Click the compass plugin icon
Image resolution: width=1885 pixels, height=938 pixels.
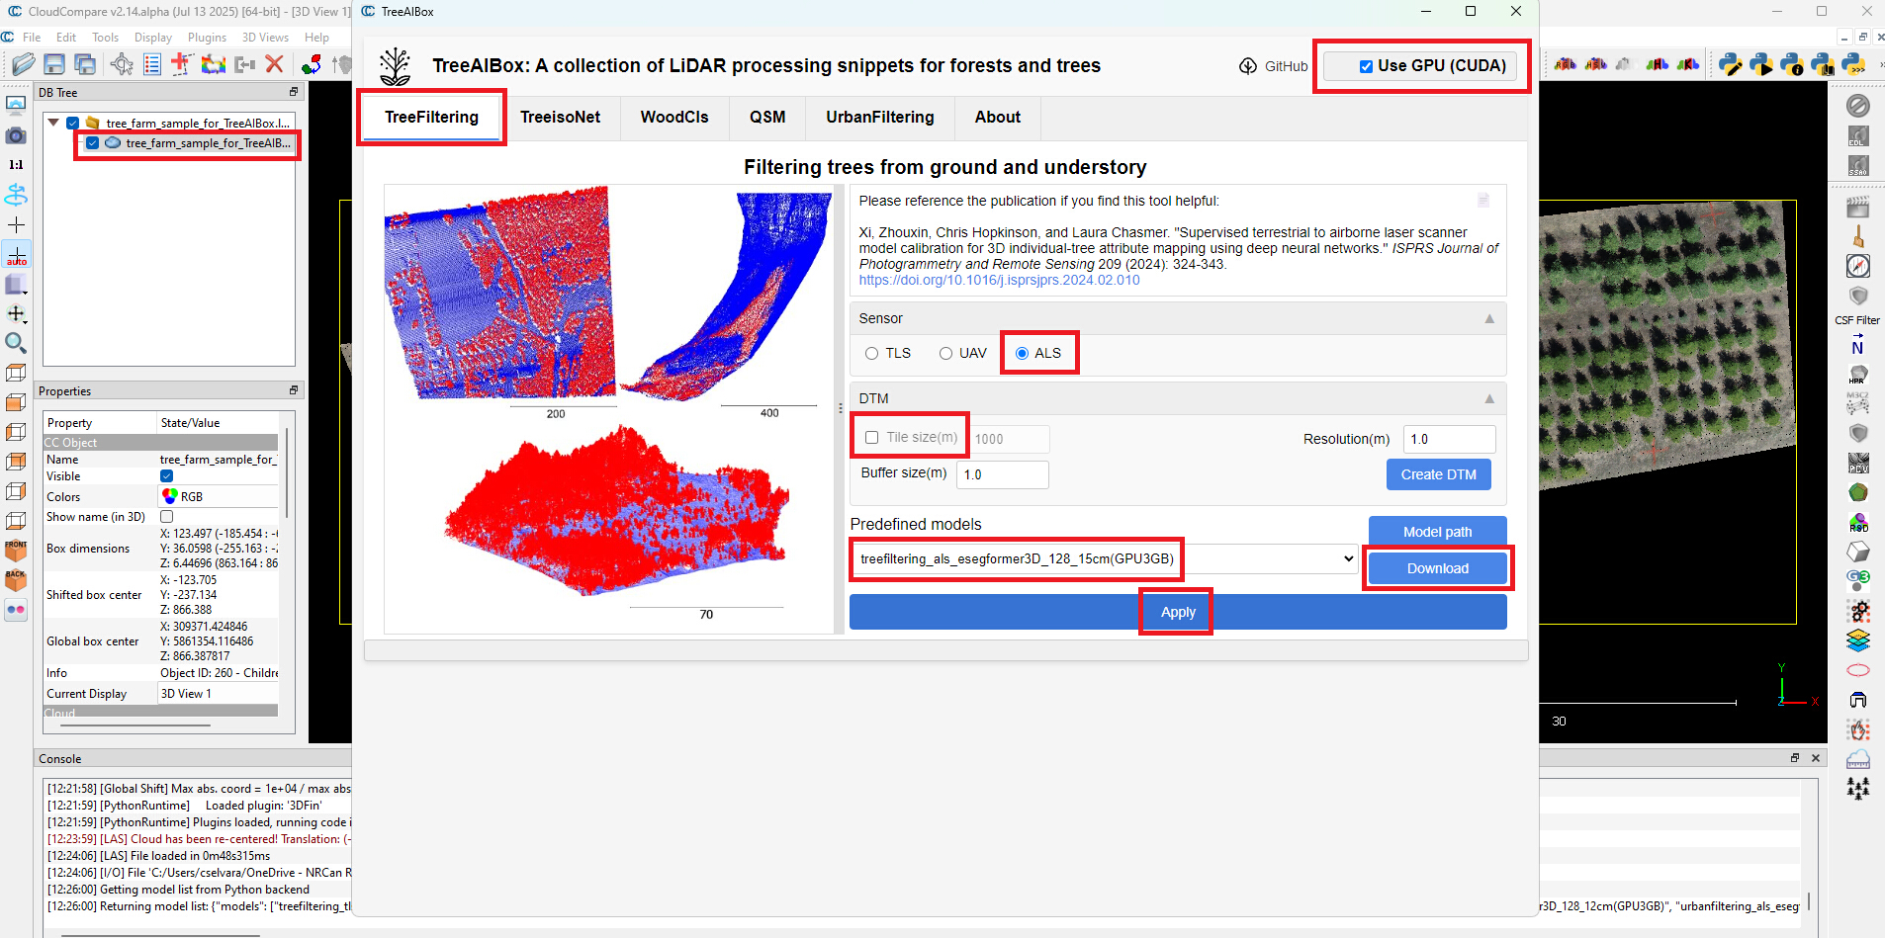tap(1858, 266)
